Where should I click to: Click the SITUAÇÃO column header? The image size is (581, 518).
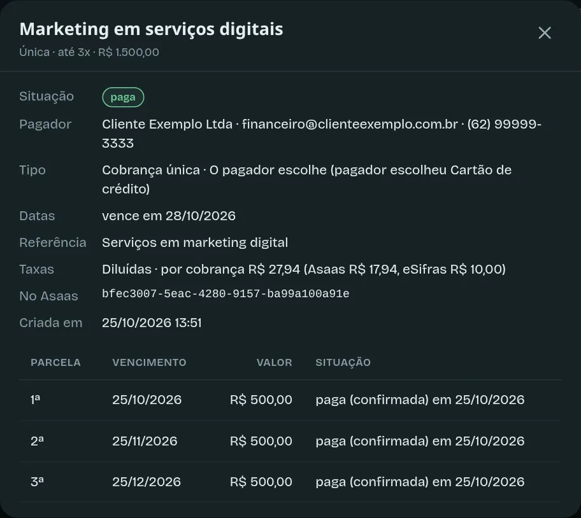point(343,362)
